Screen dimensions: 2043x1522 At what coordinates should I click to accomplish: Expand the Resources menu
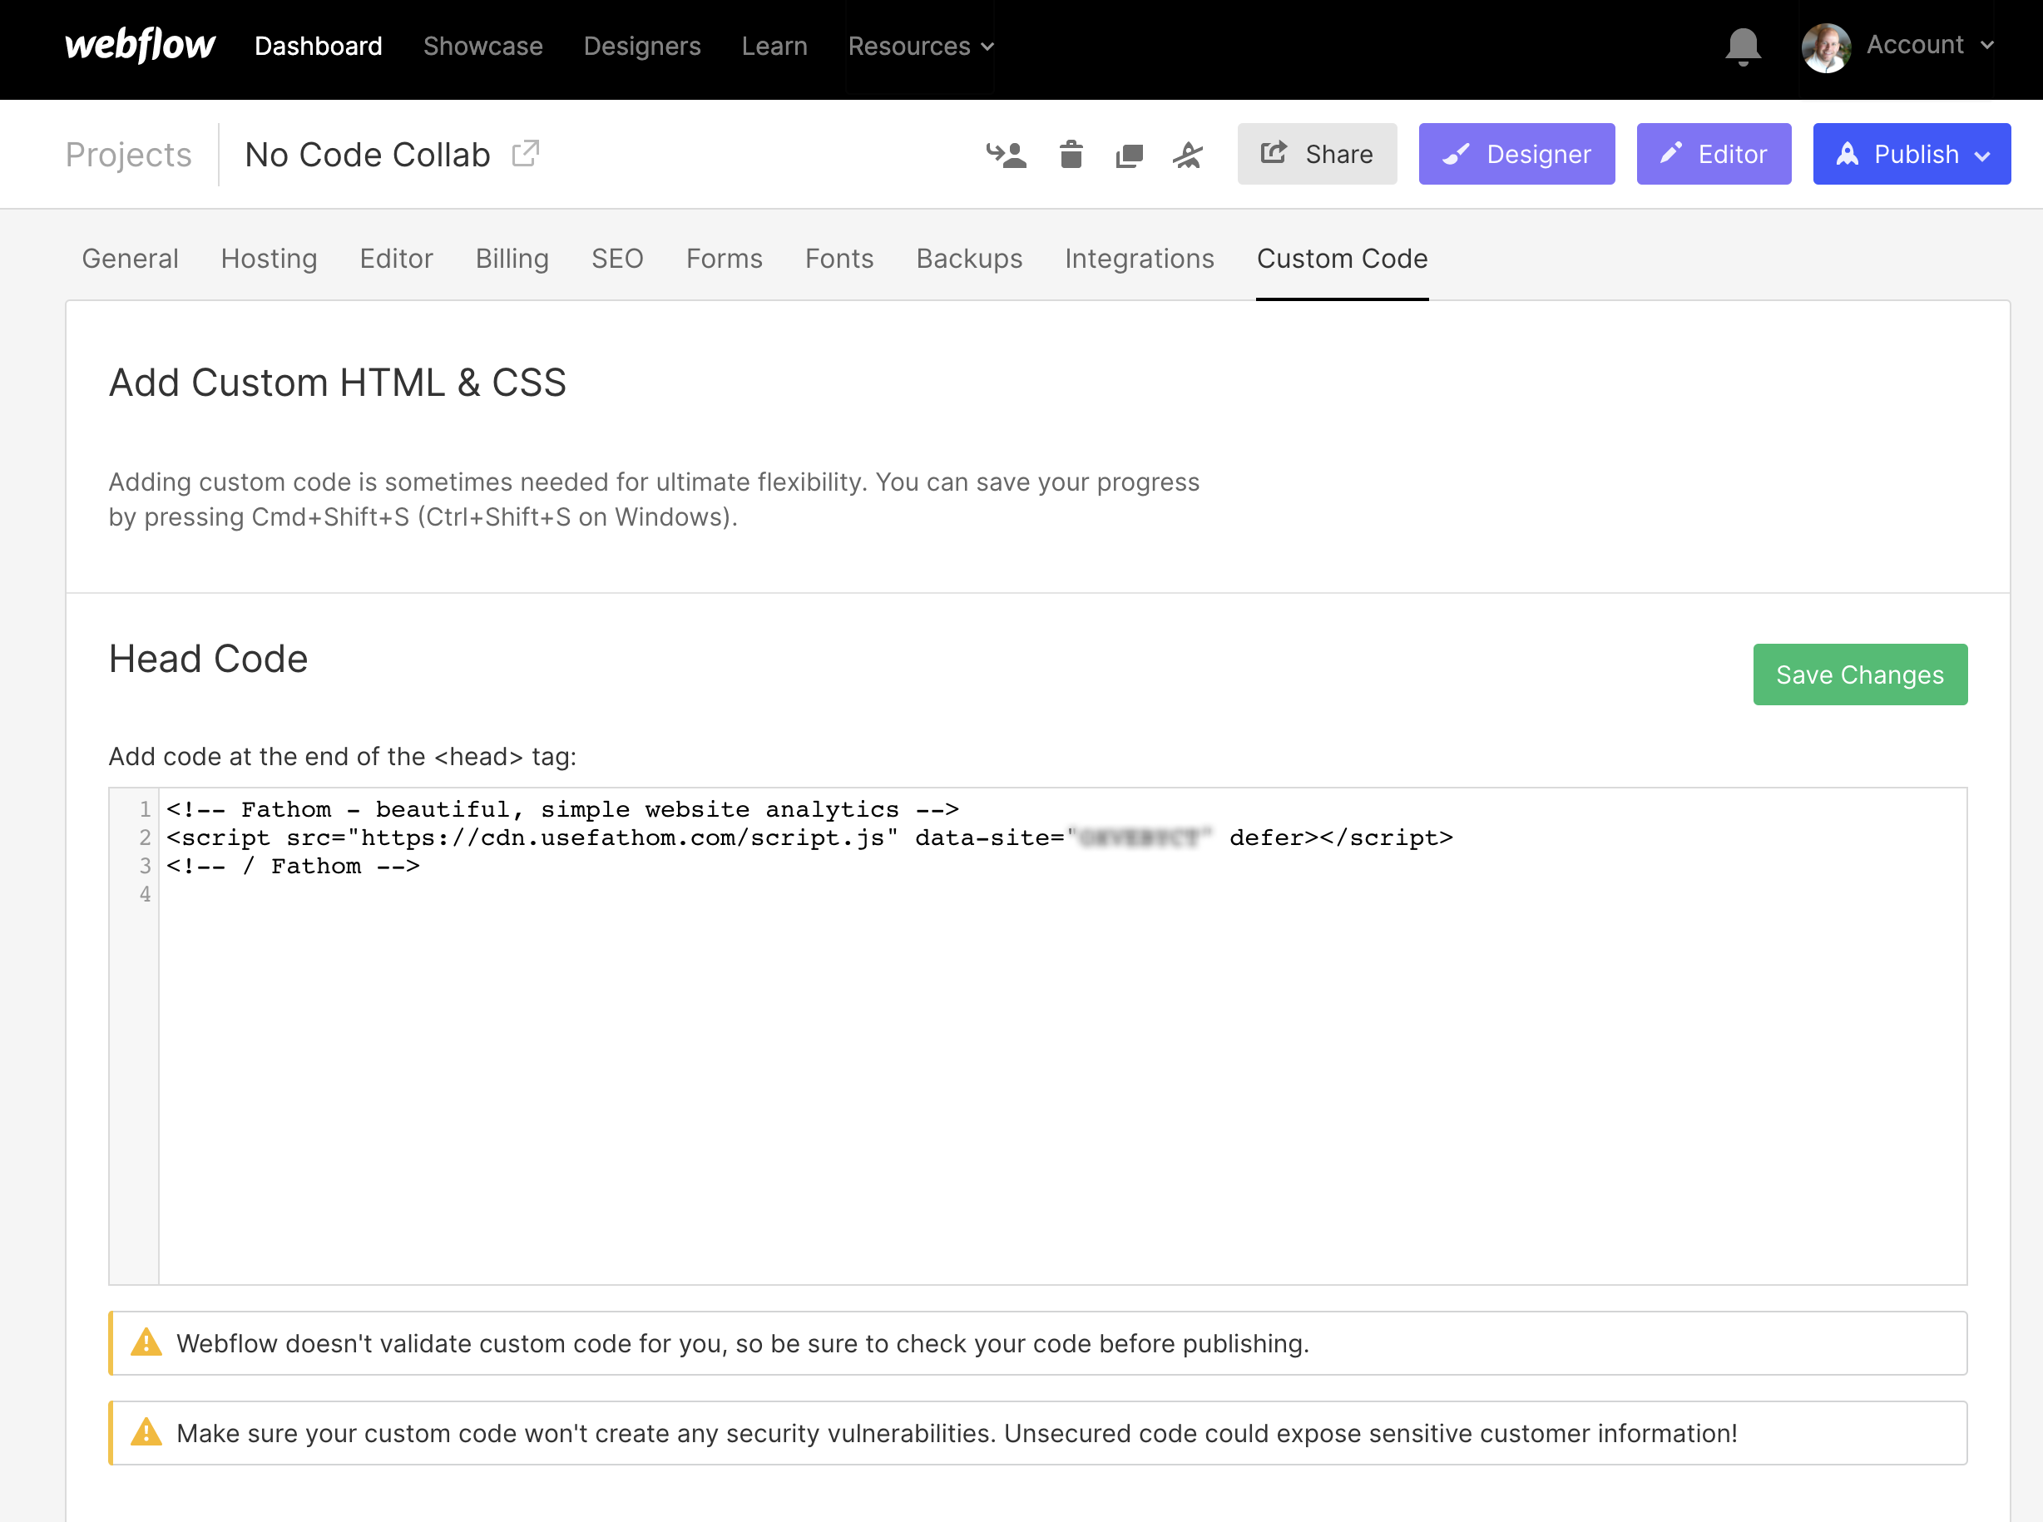pos(920,46)
